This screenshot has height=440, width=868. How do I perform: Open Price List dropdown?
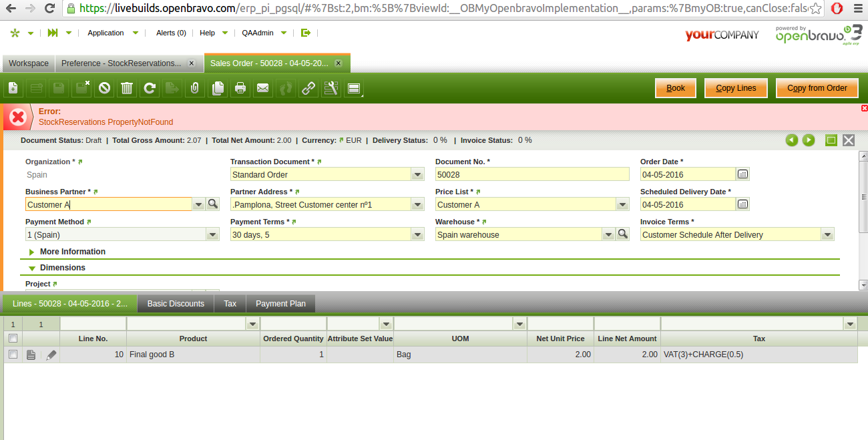click(x=623, y=204)
